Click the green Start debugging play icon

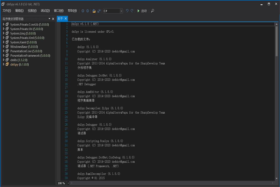pyautogui.click(x=138, y=11)
